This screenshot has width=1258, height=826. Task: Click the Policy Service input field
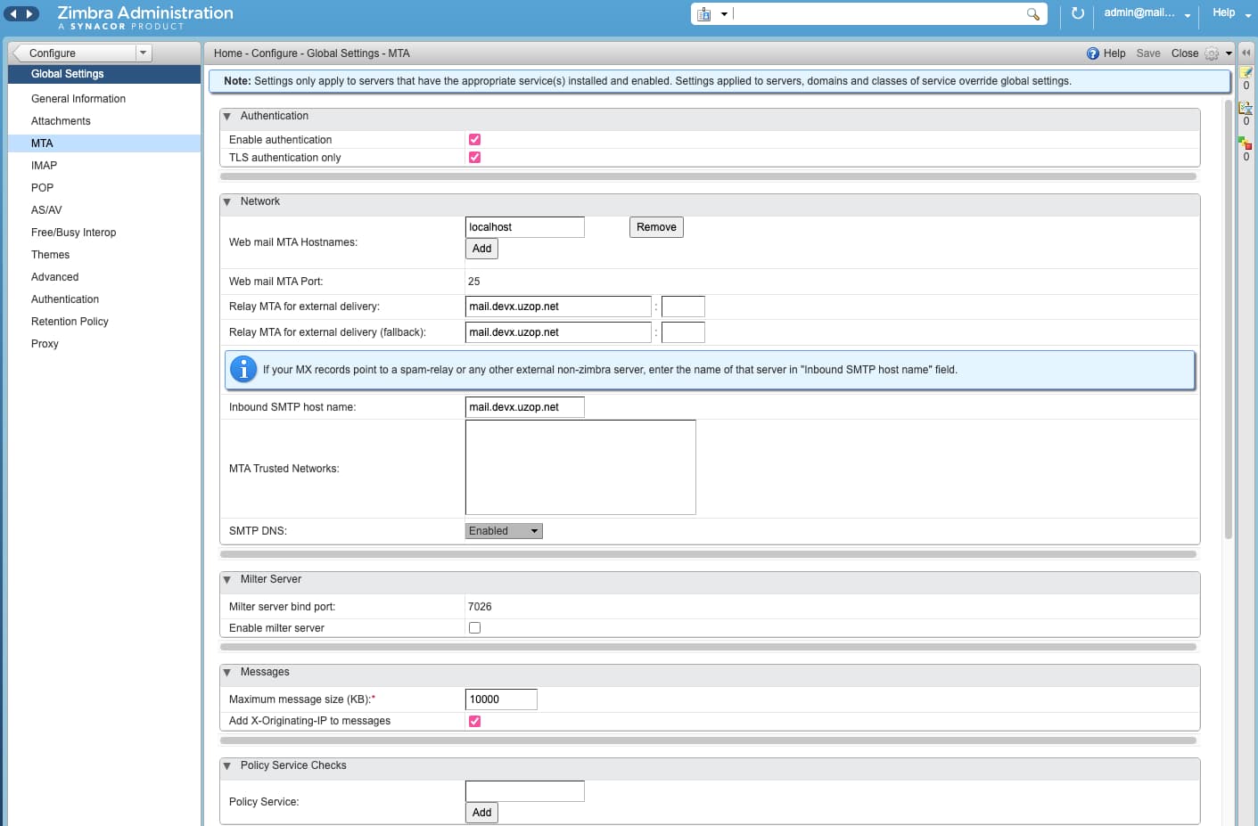pyautogui.click(x=525, y=791)
